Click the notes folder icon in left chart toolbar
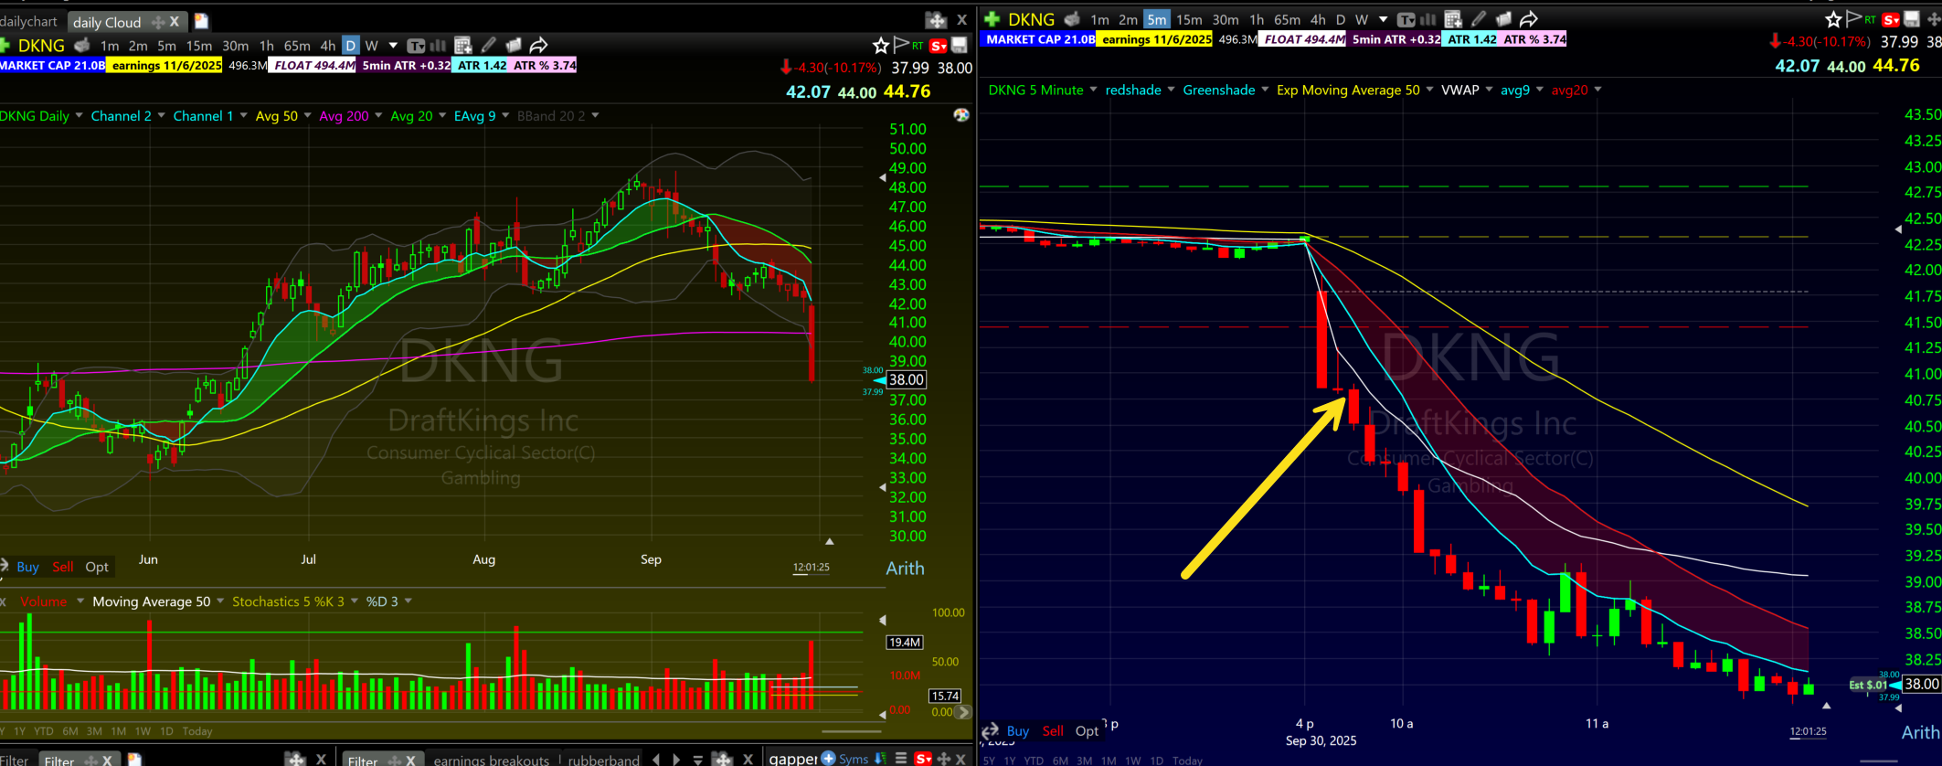Screen dimensions: 1942x766 pos(514,45)
